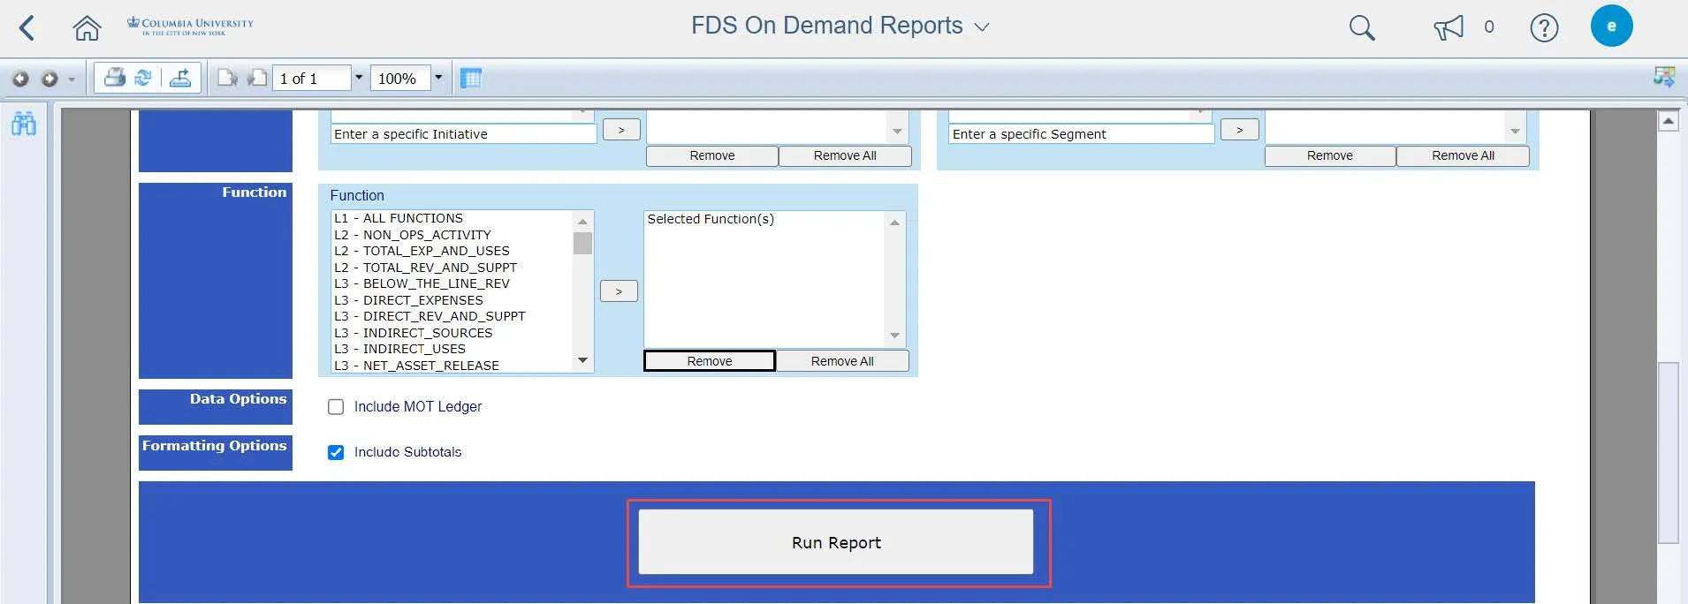Open the selected Segment list dropdown arrow
Screen dimensions: 1688x604
point(1515,132)
